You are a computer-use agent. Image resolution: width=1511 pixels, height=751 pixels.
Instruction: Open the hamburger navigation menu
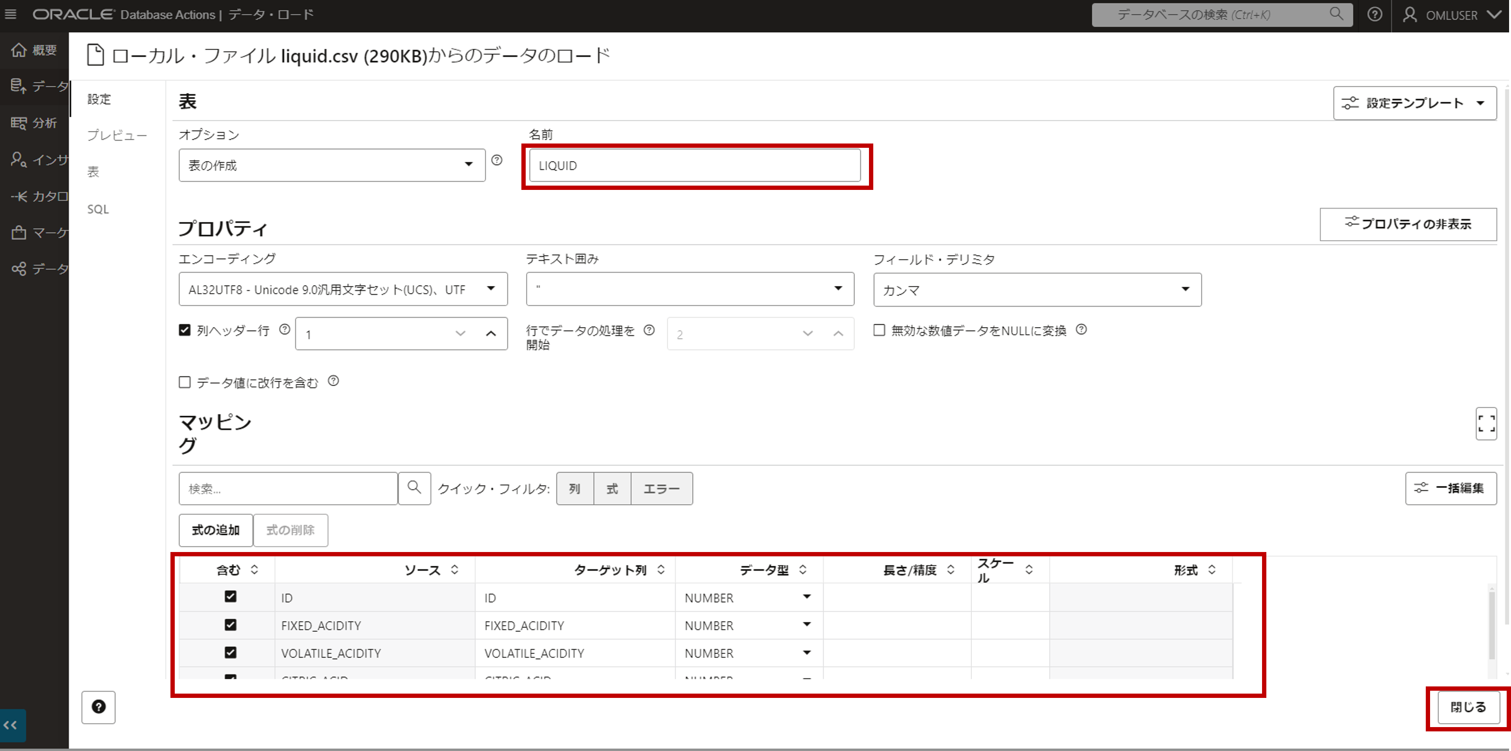11,14
